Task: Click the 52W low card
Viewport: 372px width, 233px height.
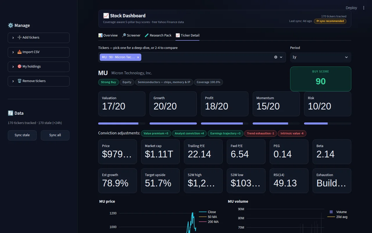Action: tap(246, 181)
